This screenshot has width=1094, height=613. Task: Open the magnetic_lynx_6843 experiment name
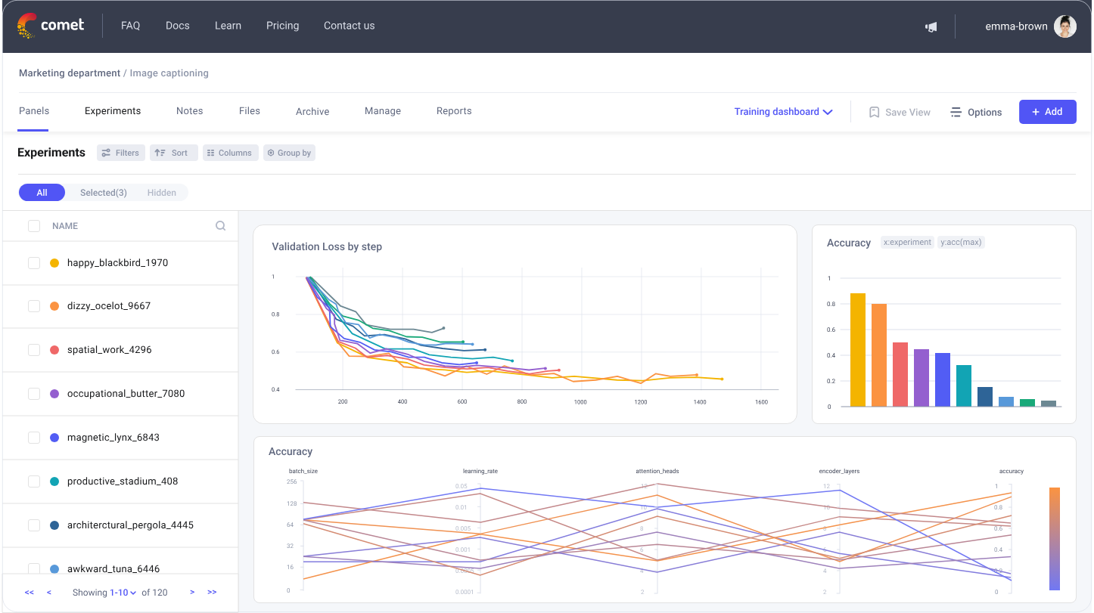[113, 438]
